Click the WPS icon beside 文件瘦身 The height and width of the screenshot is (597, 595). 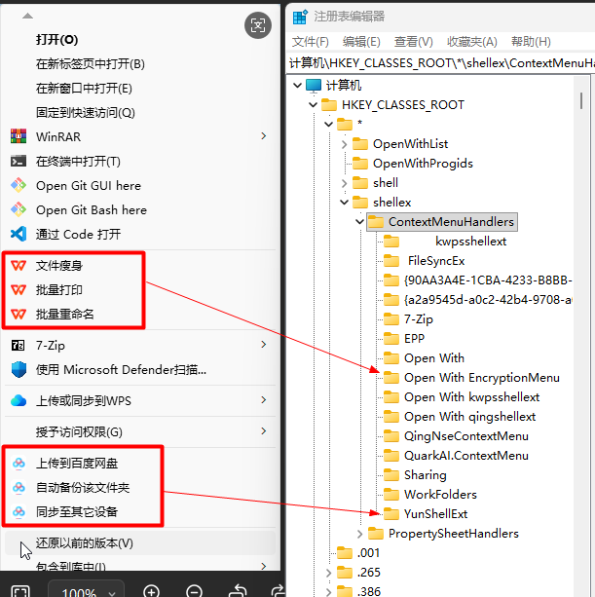click(19, 265)
